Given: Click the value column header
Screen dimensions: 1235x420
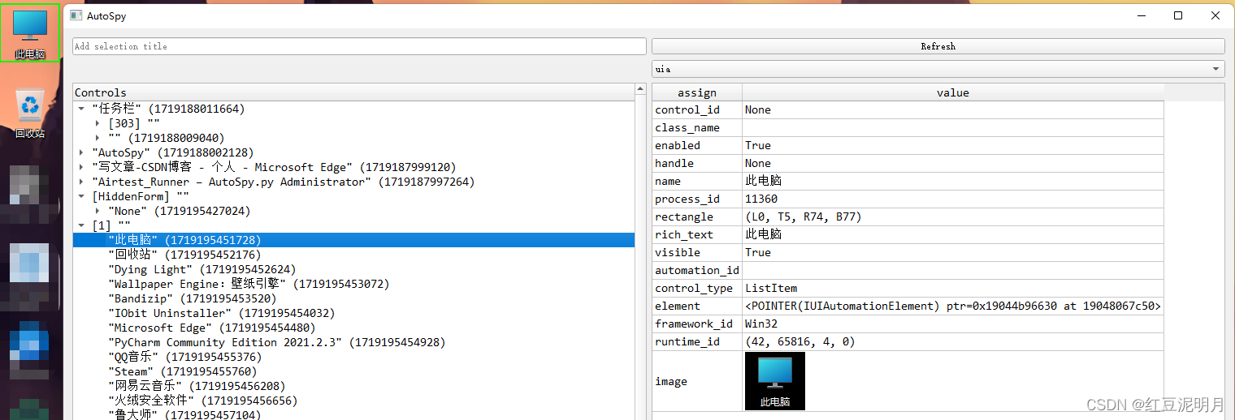Looking at the screenshot, I should point(953,92).
